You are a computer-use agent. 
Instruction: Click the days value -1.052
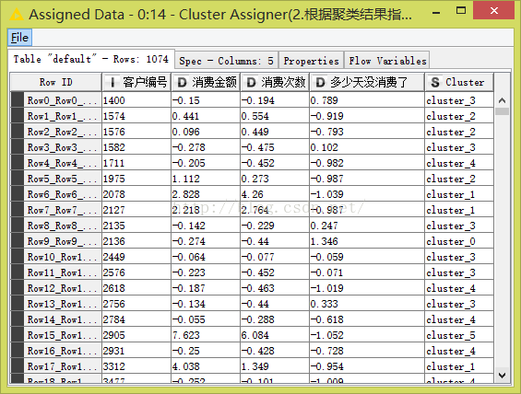pos(367,335)
